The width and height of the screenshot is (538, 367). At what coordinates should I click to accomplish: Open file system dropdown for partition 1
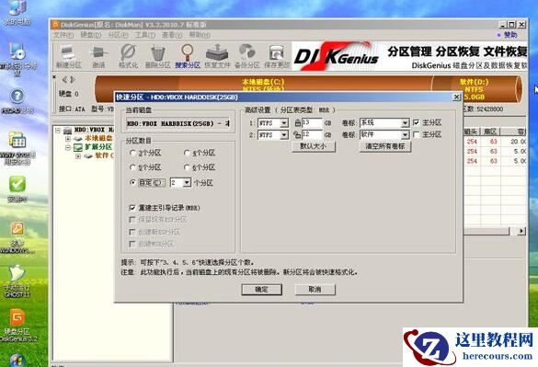click(x=284, y=123)
